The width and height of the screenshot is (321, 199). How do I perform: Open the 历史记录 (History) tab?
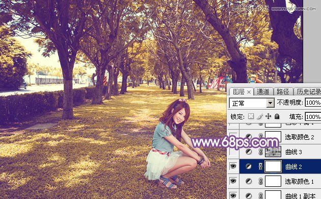[309, 92]
